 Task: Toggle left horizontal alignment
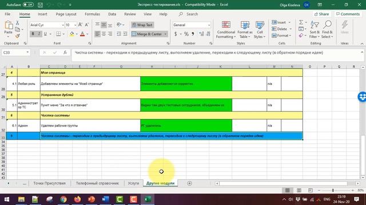point(97,34)
